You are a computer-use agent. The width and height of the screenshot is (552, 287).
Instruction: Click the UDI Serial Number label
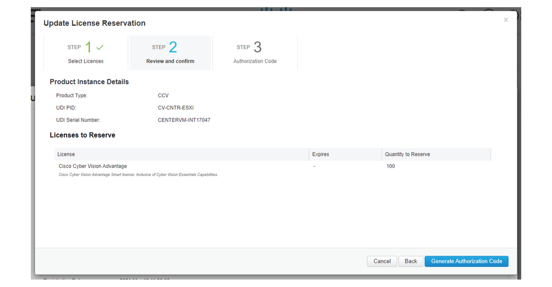(x=78, y=120)
